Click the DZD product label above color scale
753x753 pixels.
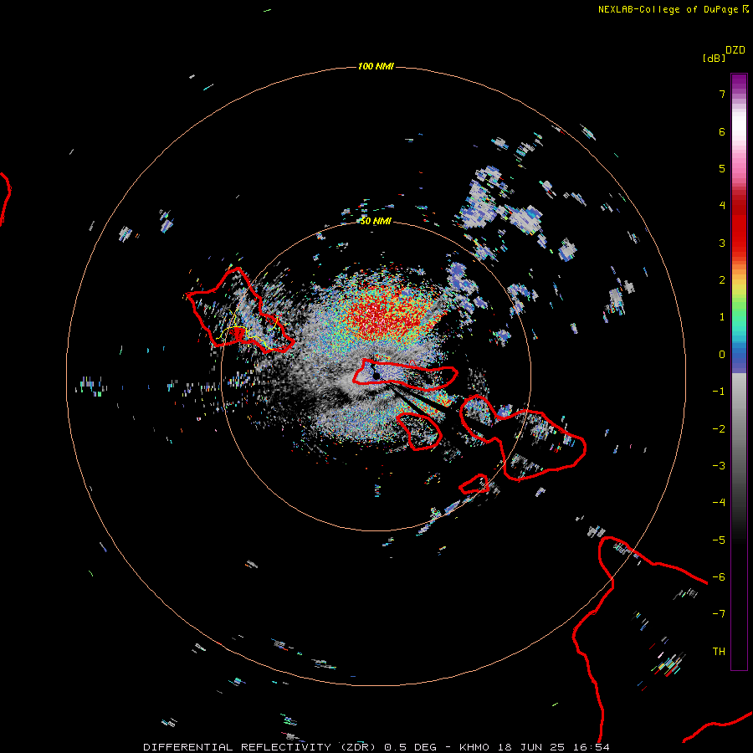click(x=735, y=50)
